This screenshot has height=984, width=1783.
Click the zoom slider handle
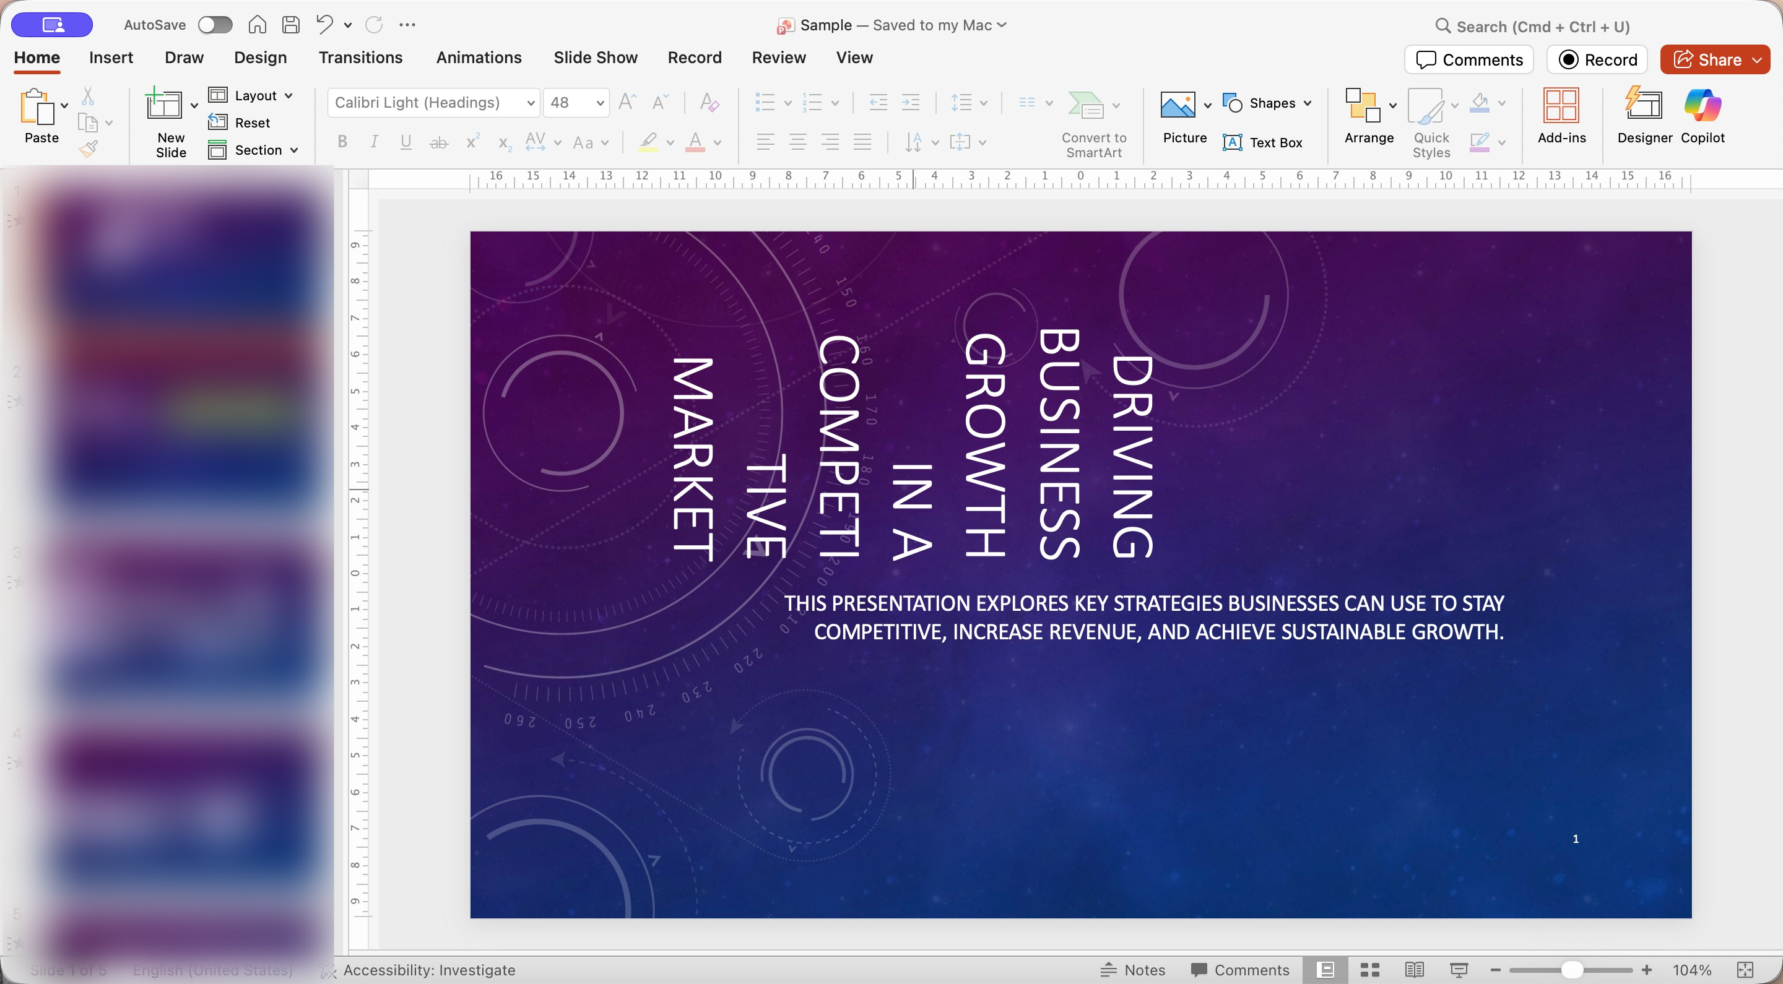(1572, 970)
